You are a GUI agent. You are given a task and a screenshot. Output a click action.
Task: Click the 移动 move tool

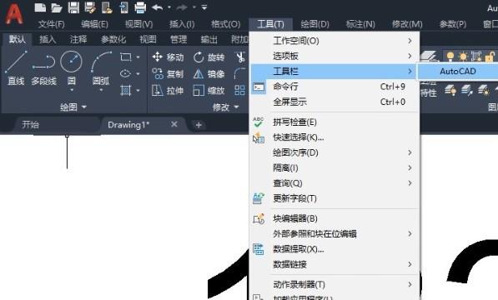point(168,57)
